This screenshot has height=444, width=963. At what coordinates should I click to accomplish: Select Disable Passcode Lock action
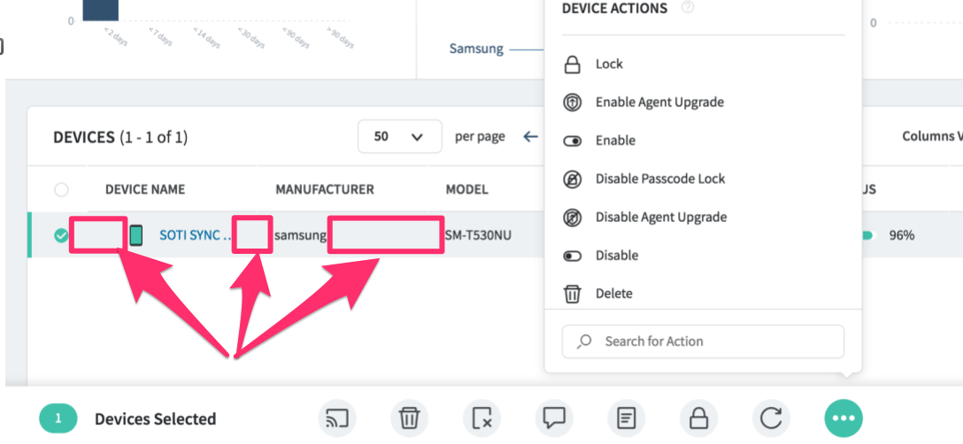(659, 179)
